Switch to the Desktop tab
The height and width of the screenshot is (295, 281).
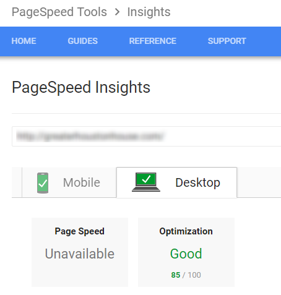coord(176,182)
